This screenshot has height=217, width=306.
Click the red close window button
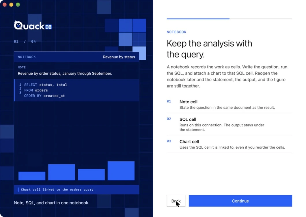coord(5,5)
